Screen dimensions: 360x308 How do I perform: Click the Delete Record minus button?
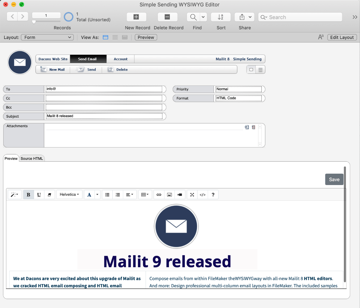(x=168, y=17)
